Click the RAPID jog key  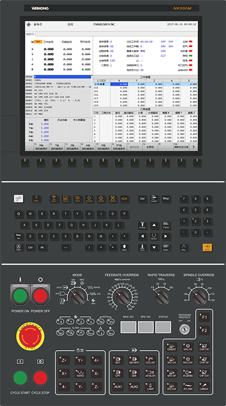(x=80, y=373)
